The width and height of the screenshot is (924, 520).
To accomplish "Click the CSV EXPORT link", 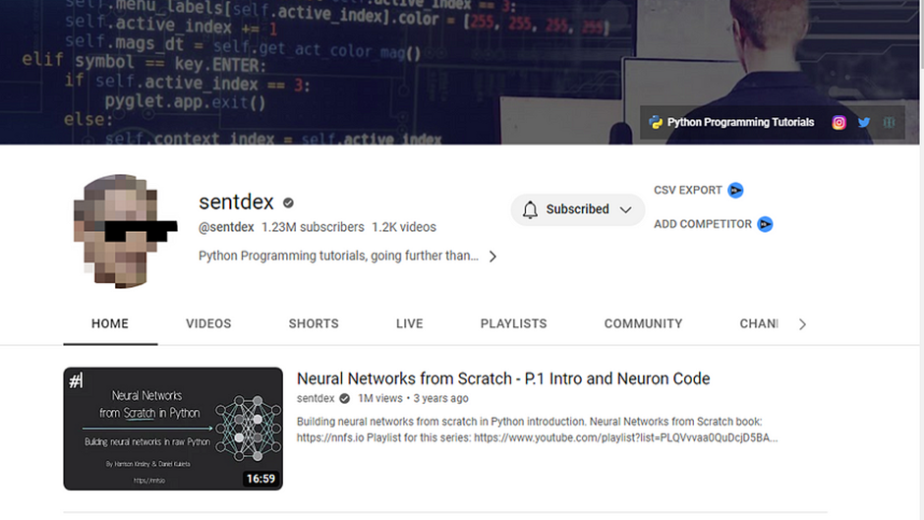I will (688, 191).
